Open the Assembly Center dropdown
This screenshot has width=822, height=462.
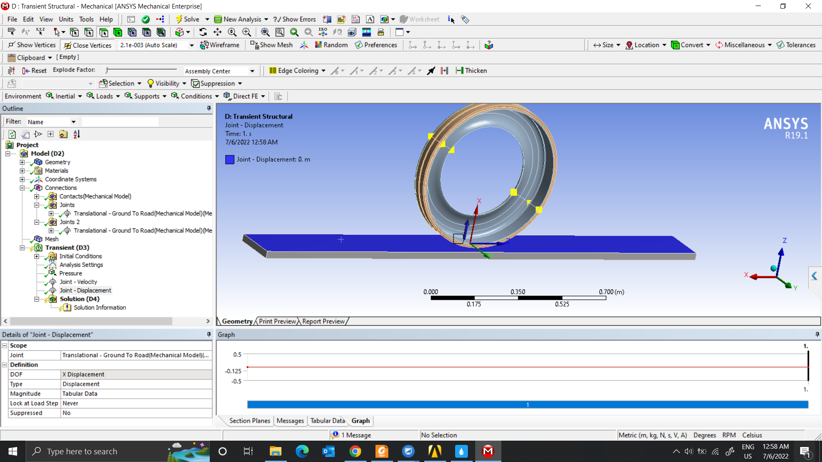click(x=252, y=71)
